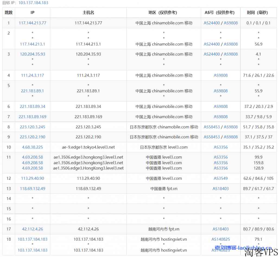Click IP link 221.183.89.1 in hop 5
The image size is (278, 257).
33,91
